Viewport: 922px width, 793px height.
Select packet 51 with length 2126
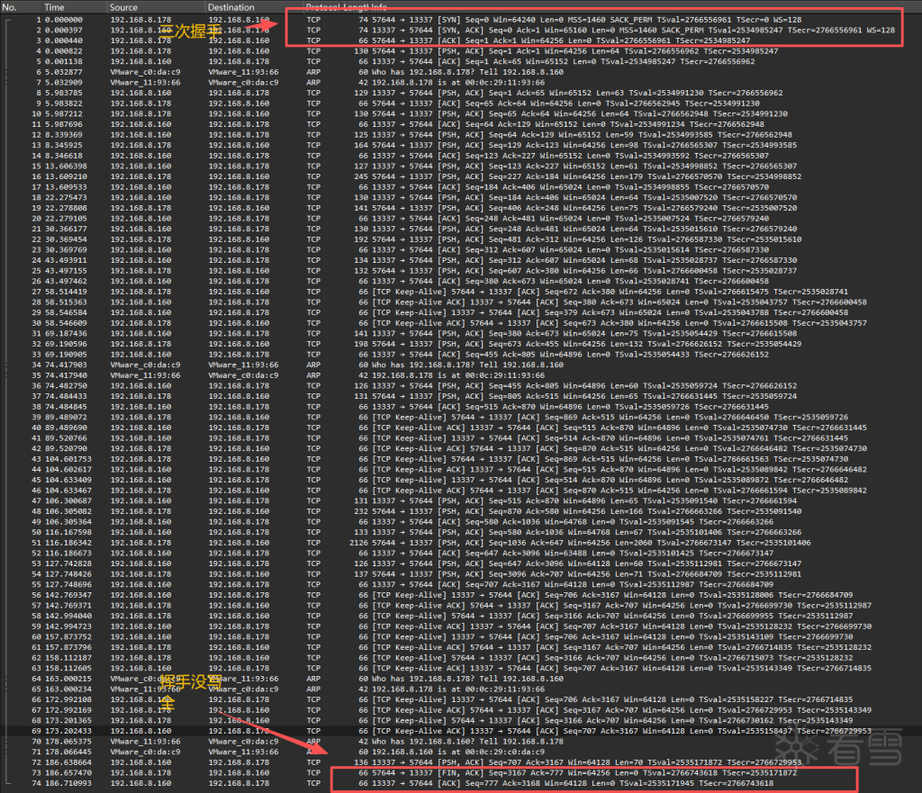(461, 543)
